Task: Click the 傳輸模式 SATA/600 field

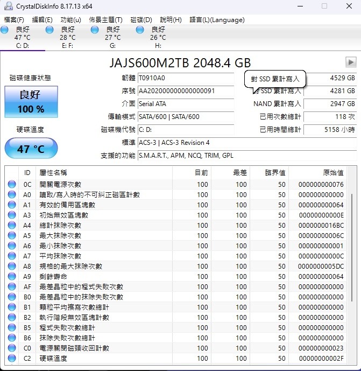Action: [186, 117]
